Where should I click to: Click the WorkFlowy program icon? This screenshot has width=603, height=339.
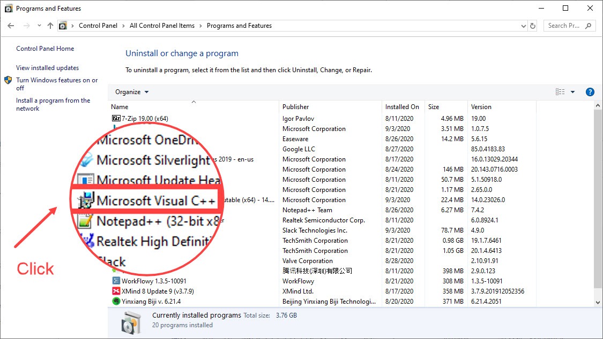point(116,281)
